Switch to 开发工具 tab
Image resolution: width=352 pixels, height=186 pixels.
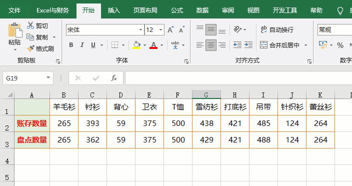point(285,10)
